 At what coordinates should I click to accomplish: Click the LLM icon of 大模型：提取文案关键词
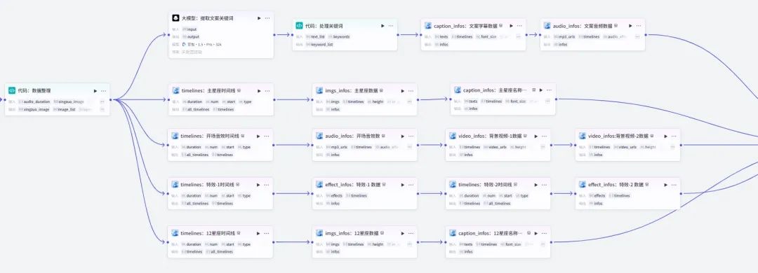pyautogui.click(x=175, y=17)
